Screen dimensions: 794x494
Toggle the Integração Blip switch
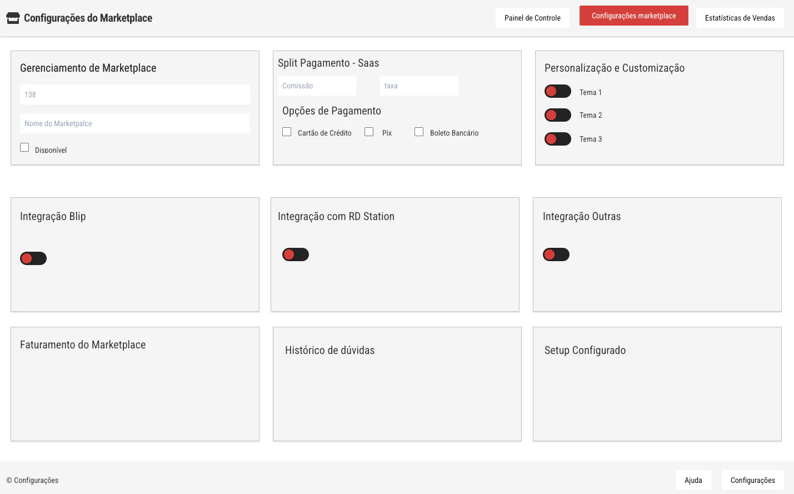click(x=33, y=258)
